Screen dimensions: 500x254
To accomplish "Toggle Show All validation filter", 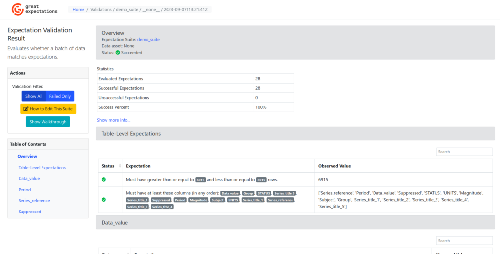I will click(x=34, y=96).
